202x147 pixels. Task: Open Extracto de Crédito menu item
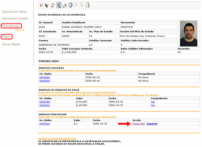(x=15, y=18)
